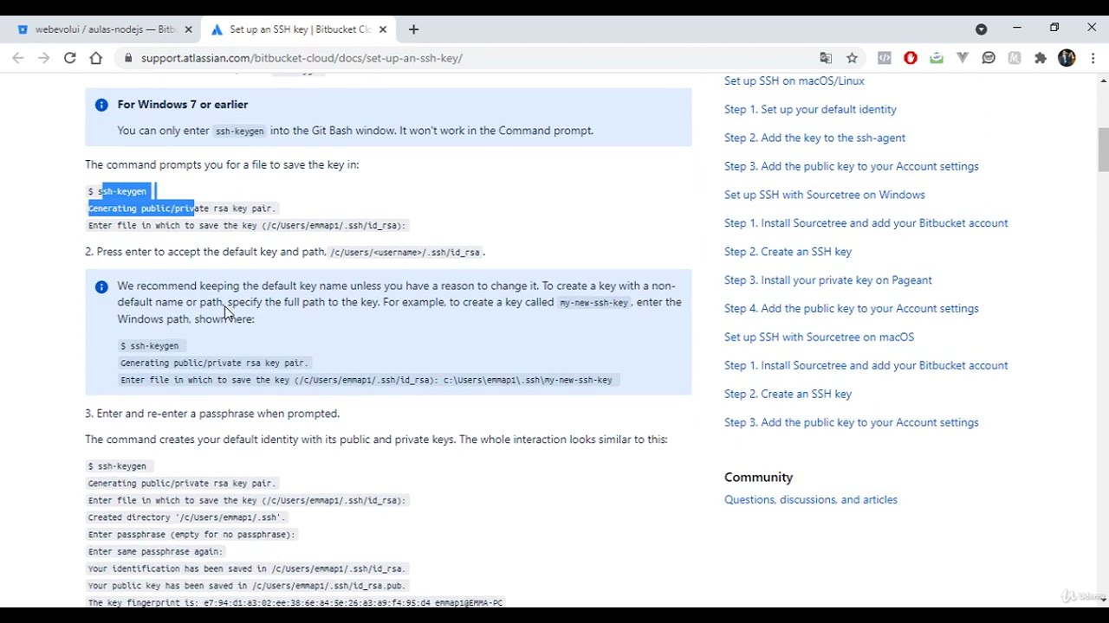1109x623 pixels.
Task: Open the Chrome profile avatar
Action: pyautogui.click(x=1067, y=58)
